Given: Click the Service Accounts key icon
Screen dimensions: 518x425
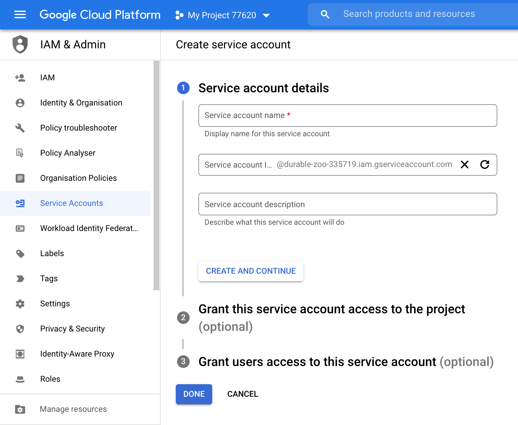Looking at the screenshot, I should point(20,203).
